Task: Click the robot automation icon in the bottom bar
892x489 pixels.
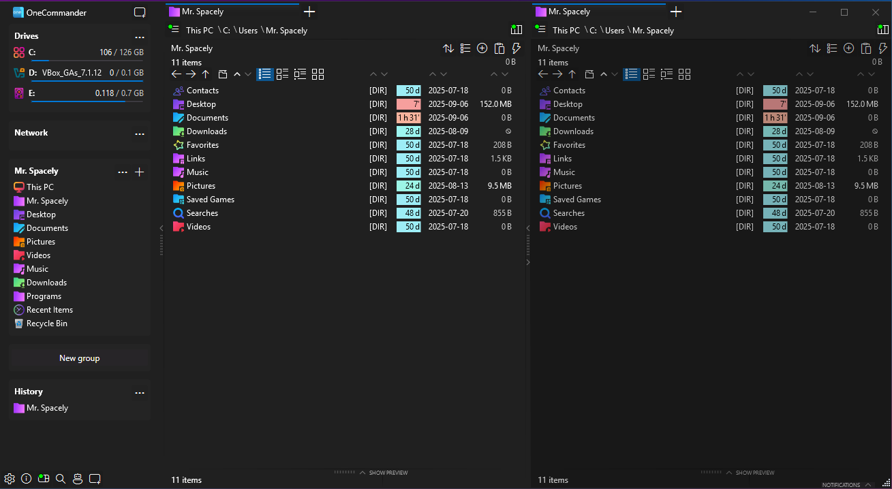Action: [78, 479]
